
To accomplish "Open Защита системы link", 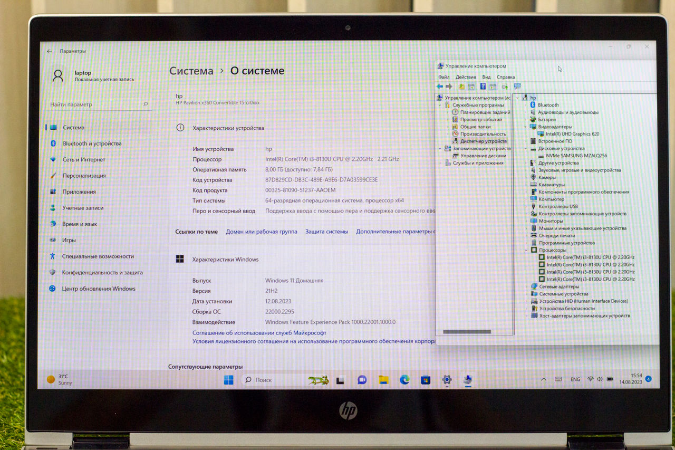I will [x=326, y=232].
